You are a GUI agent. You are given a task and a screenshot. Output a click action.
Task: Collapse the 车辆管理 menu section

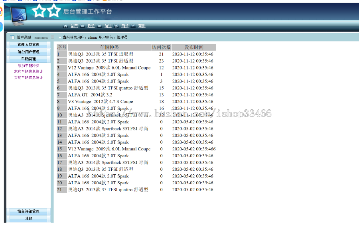coord(28,59)
